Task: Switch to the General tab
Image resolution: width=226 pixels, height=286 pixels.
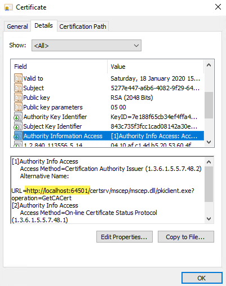Action: coord(17,27)
